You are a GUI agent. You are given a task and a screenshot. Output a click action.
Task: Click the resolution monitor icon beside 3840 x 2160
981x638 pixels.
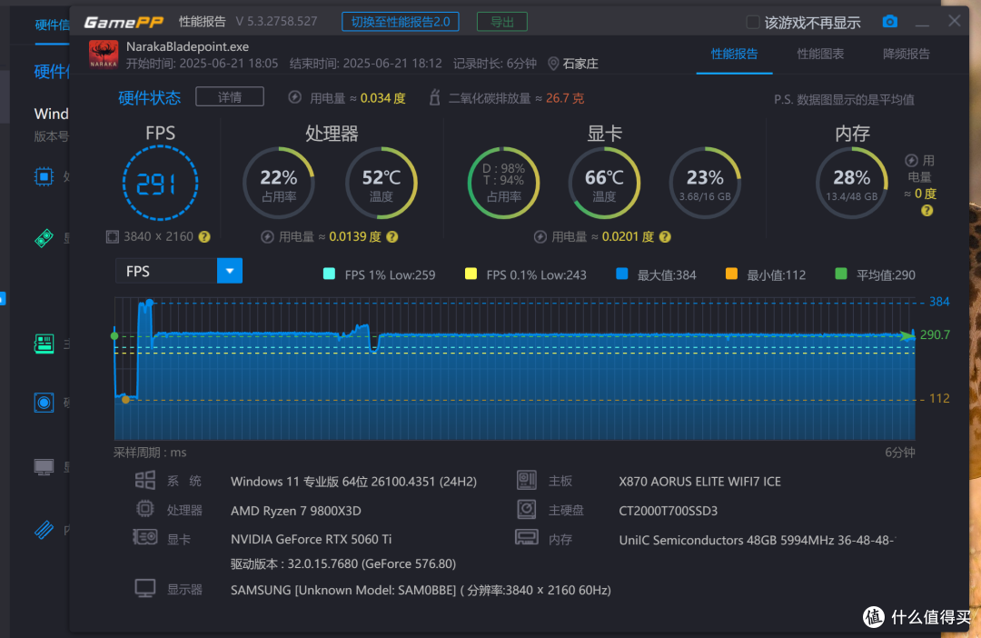coord(113,236)
